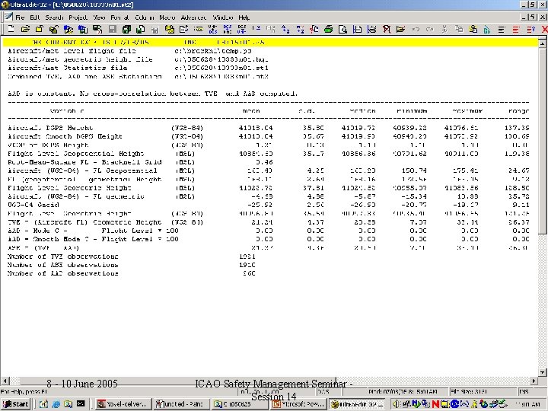Image resolution: width=548 pixels, height=411 pixels.
Task: Click the horizontal scrollbar left arrow
Action: [x=5, y=381]
